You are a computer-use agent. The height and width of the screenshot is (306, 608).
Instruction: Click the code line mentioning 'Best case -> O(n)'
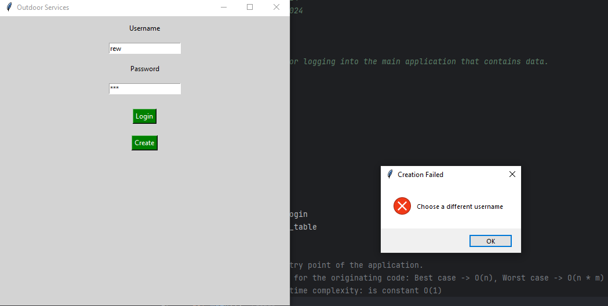pyautogui.click(x=449, y=278)
